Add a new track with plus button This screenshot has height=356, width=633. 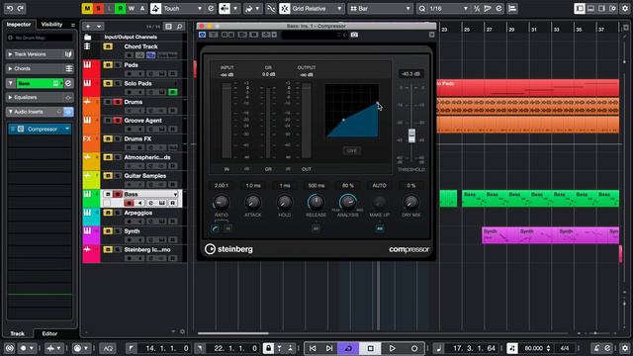tap(88, 27)
